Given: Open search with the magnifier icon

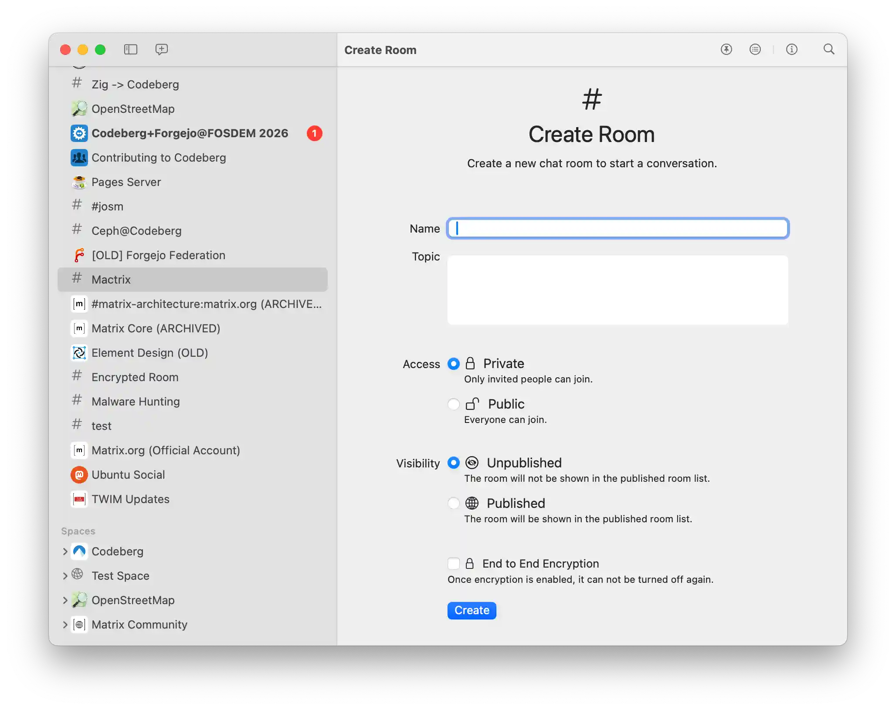Looking at the screenshot, I should (829, 50).
